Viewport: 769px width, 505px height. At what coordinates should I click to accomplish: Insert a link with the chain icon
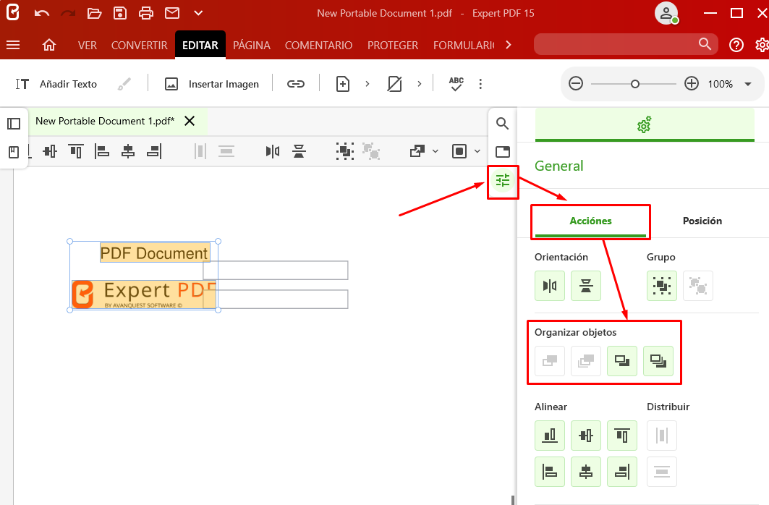(x=296, y=84)
